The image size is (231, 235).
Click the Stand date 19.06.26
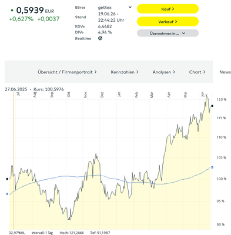click(107, 14)
